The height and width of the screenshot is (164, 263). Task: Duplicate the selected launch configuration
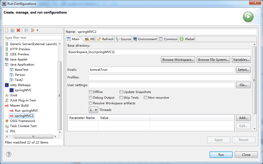click(12, 30)
